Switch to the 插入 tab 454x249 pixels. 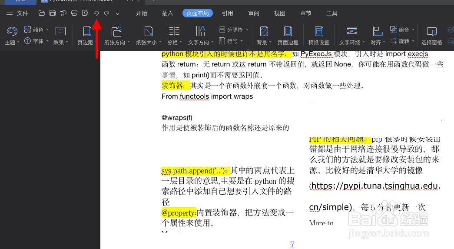click(x=167, y=13)
